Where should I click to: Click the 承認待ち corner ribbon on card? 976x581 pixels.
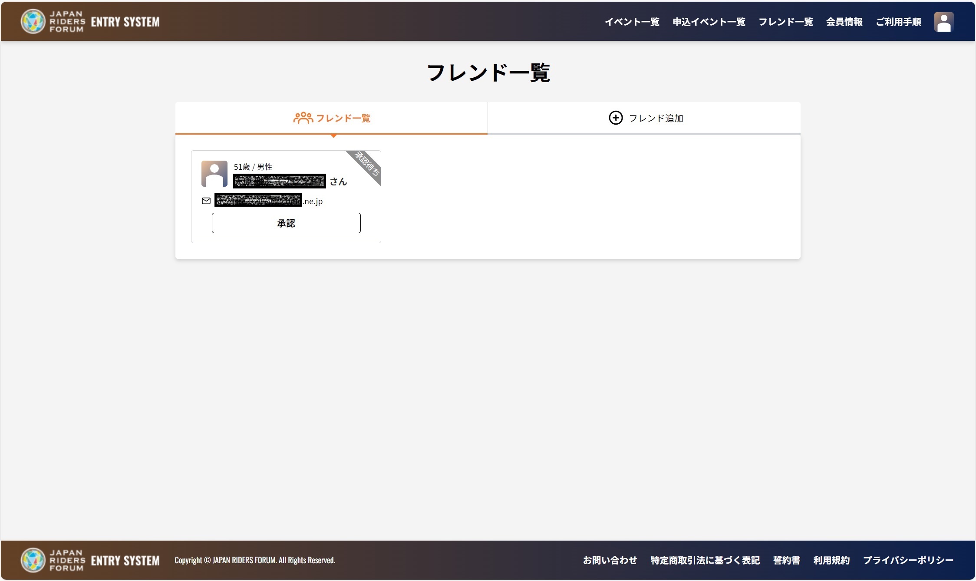(368, 164)
